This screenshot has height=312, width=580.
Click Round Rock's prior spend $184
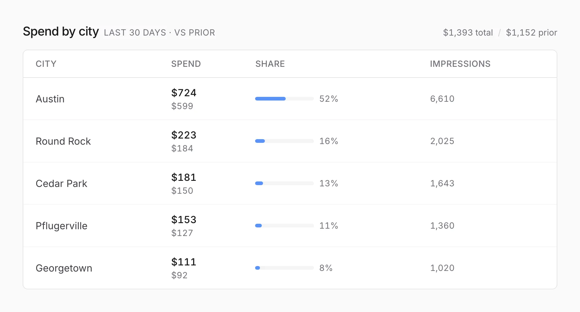click(x=182, y=148)
